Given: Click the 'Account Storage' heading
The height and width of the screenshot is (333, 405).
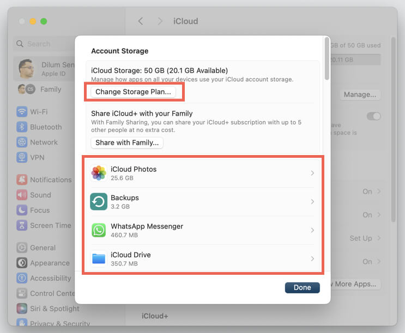Looking at the screenshot, I should click(x=120, y=51).
